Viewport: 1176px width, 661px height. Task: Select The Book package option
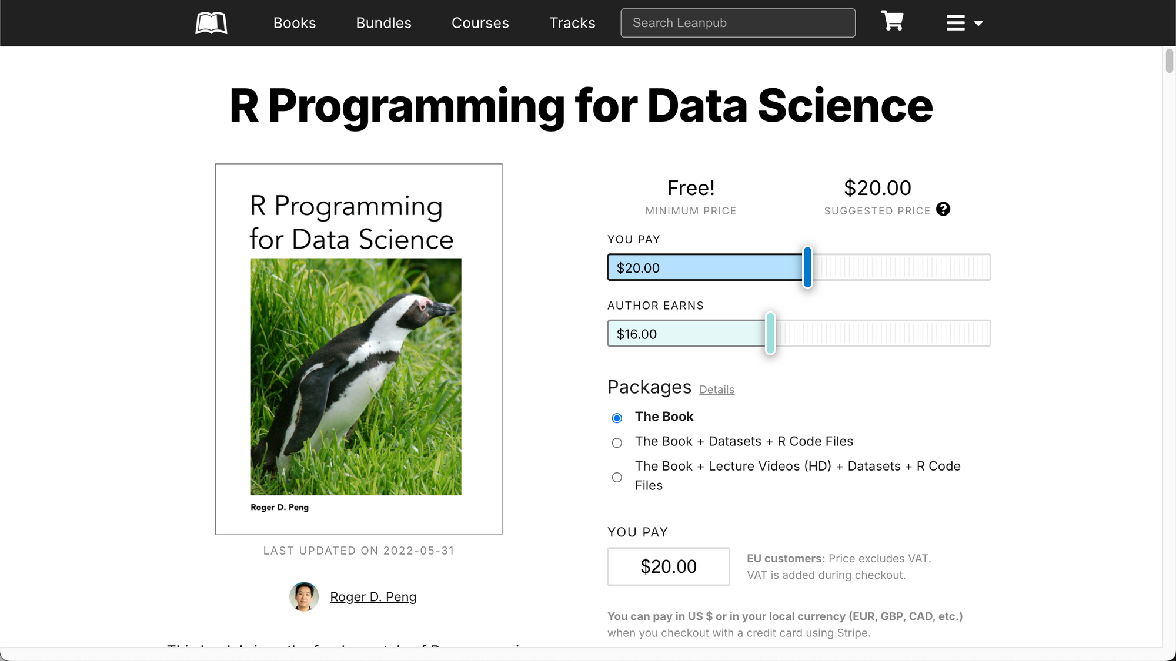(x=617, y=418)
